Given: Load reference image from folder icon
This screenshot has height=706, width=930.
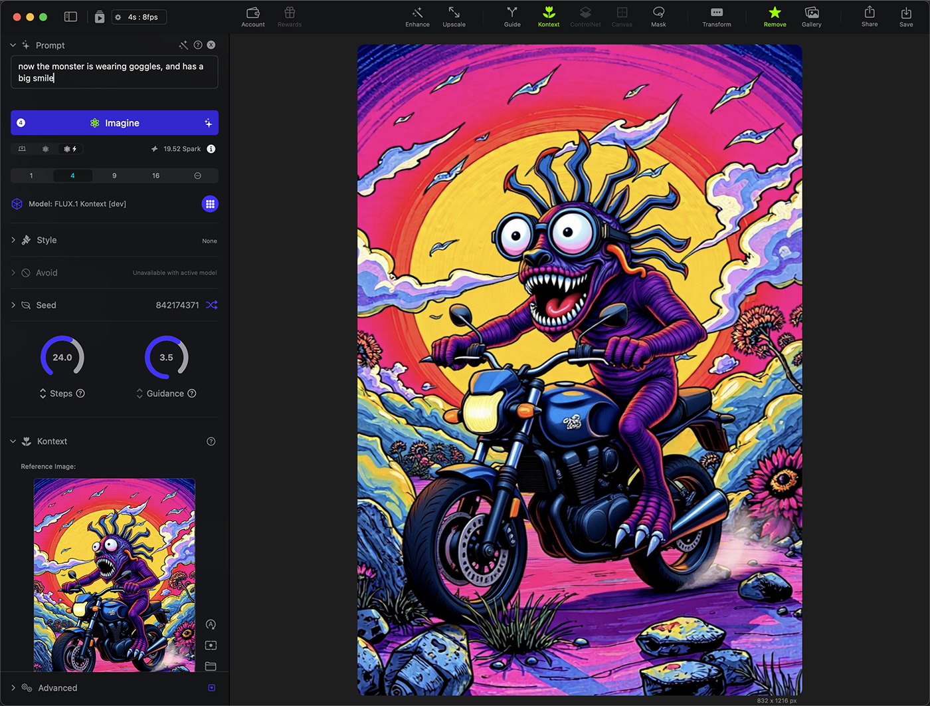Looking at the screenshot, I should (211, 666).
